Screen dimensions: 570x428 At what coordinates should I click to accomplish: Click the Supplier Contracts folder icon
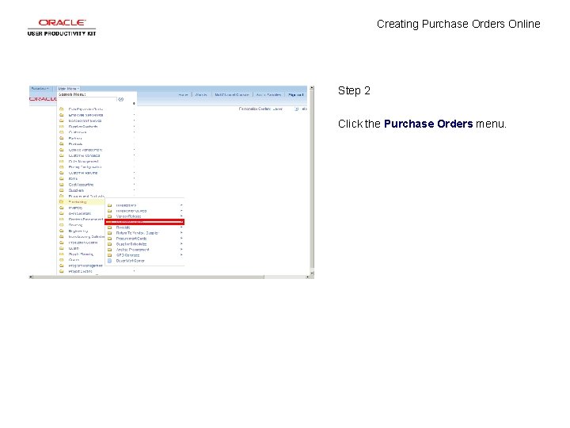pos(62,127)
